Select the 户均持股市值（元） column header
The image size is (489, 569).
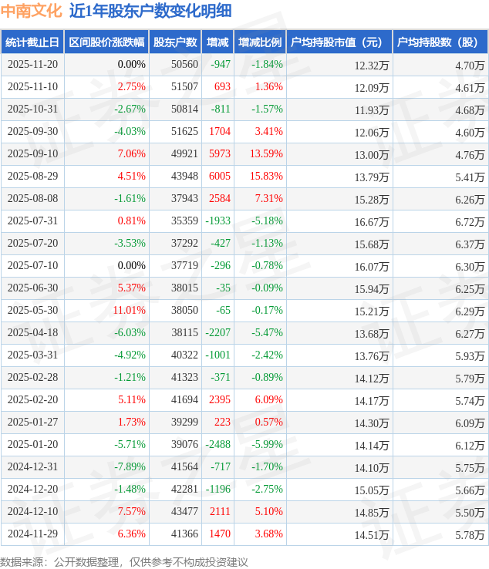[339, 42]
